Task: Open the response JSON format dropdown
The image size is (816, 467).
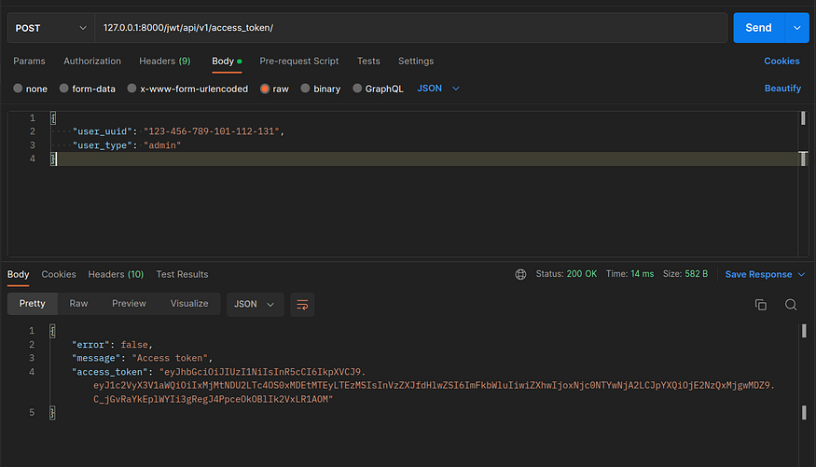Action: [x=255, y=305]
